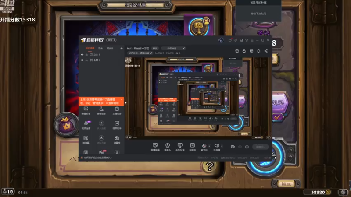This screenshot has height=197, width=351.
Task: Mute the 扬声器 speaker
Action: click(x=217, y=147)
